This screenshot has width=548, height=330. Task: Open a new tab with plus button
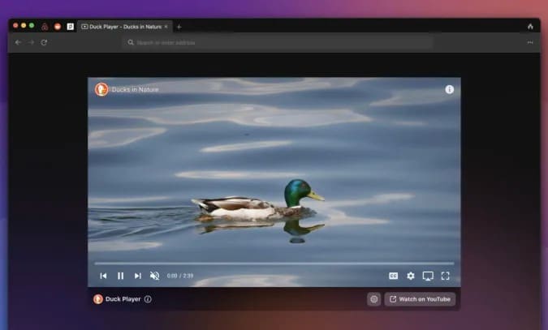click(179, 26)
